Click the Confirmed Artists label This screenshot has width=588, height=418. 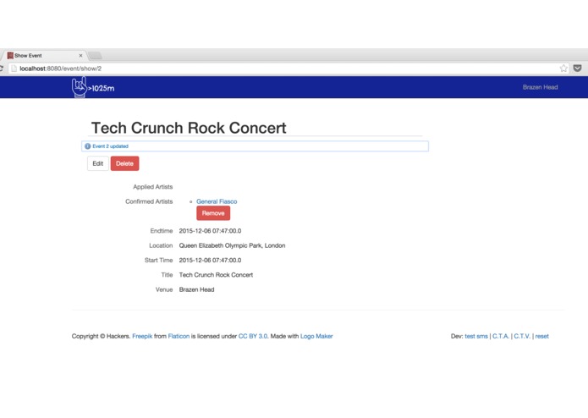tap(149, 201)
